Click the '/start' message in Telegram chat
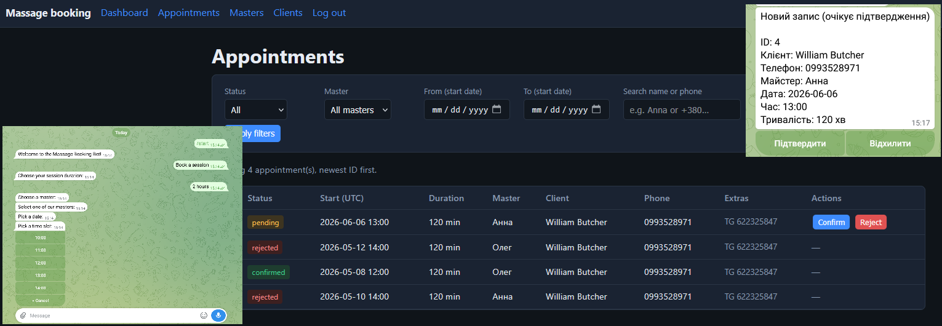The width and height of the screenshot is (942, 326). [210, 143]
